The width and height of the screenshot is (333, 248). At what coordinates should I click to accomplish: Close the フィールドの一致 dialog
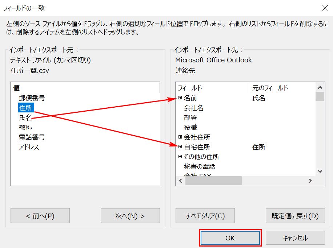tap(325, 8)
